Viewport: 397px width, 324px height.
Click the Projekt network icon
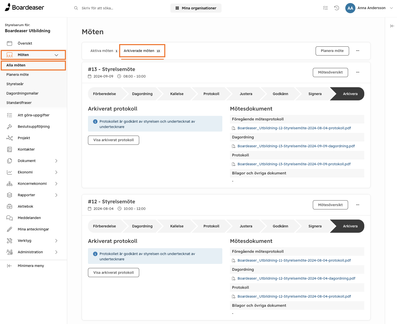point(9,138)
